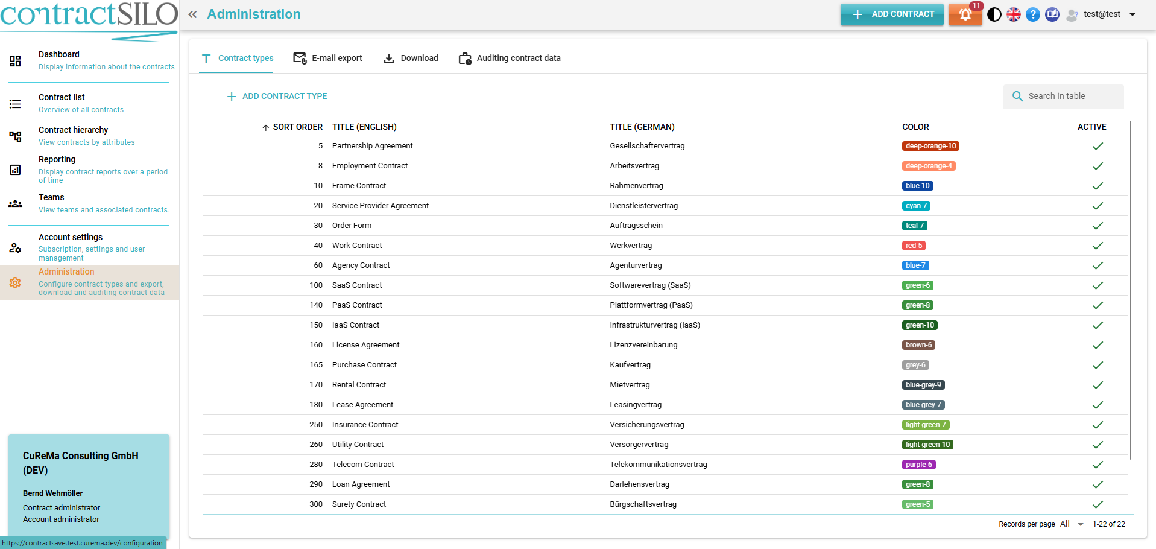The image size is (1156, 549).
Task: Click the UK flag language icon
Action: [1014, 14]
